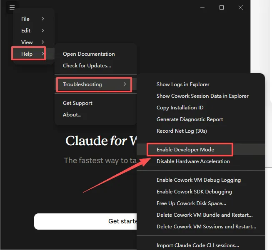This screenshot has height=250, width=272.
Task: Expand Edit submenu chevron
Action: pyautogui.click(x=43, y=30)
